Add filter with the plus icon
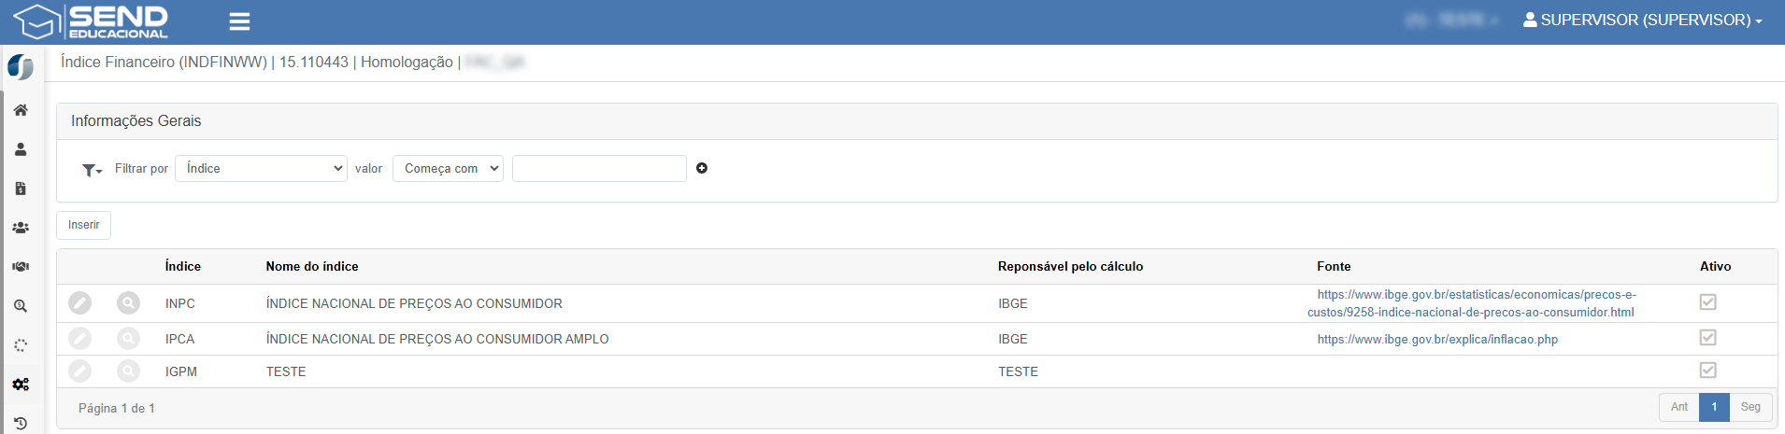Viewport: 1785px width, 434px height. point(702,168)
